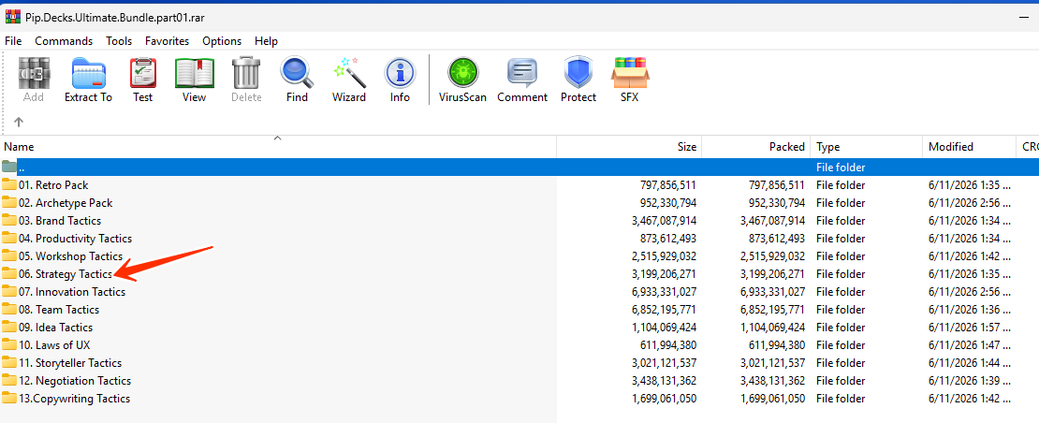Show archive Info
The width and height of the screenshot is (1039, 423).
coord(401,73)
